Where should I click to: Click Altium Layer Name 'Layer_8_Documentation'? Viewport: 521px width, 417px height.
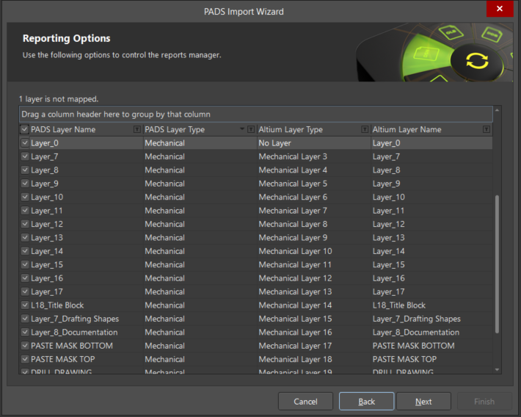431,332
